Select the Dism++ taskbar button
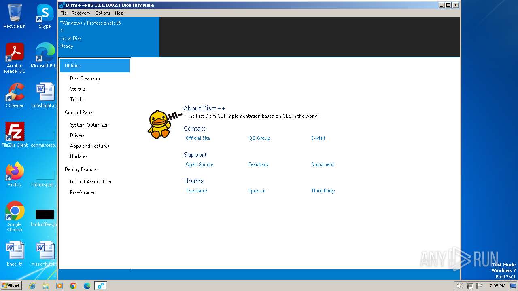The height and width of the screenshot is (291, 518). coord(101,286)
